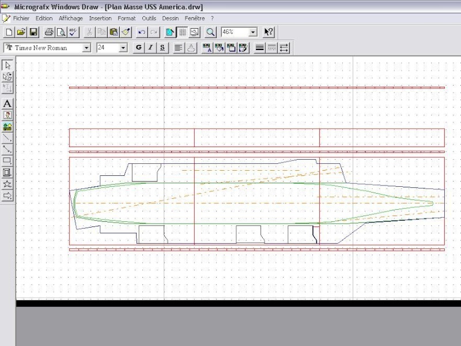Select the magnifier zoom tool

click(x=210, y=32)
